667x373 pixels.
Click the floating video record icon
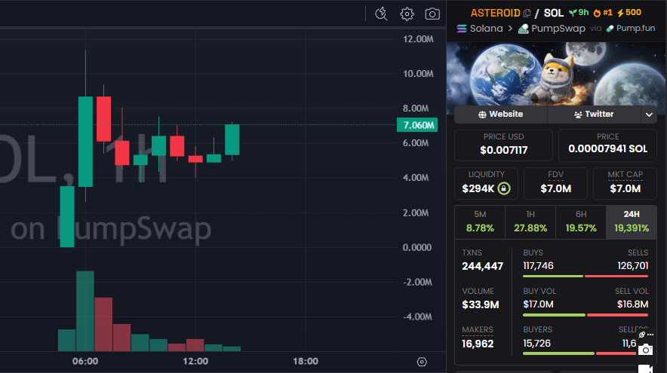click(x=646, y=368)
